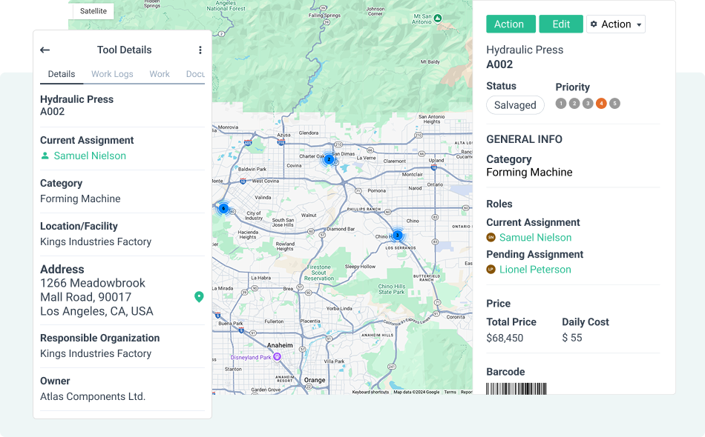Click the map cluster marker labeled 6

[223, 209]
